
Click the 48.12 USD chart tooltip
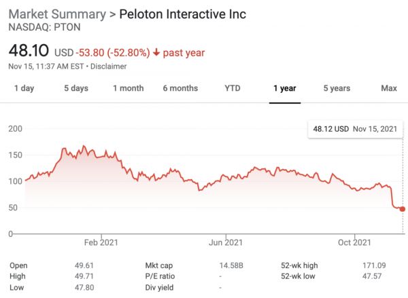354,128
